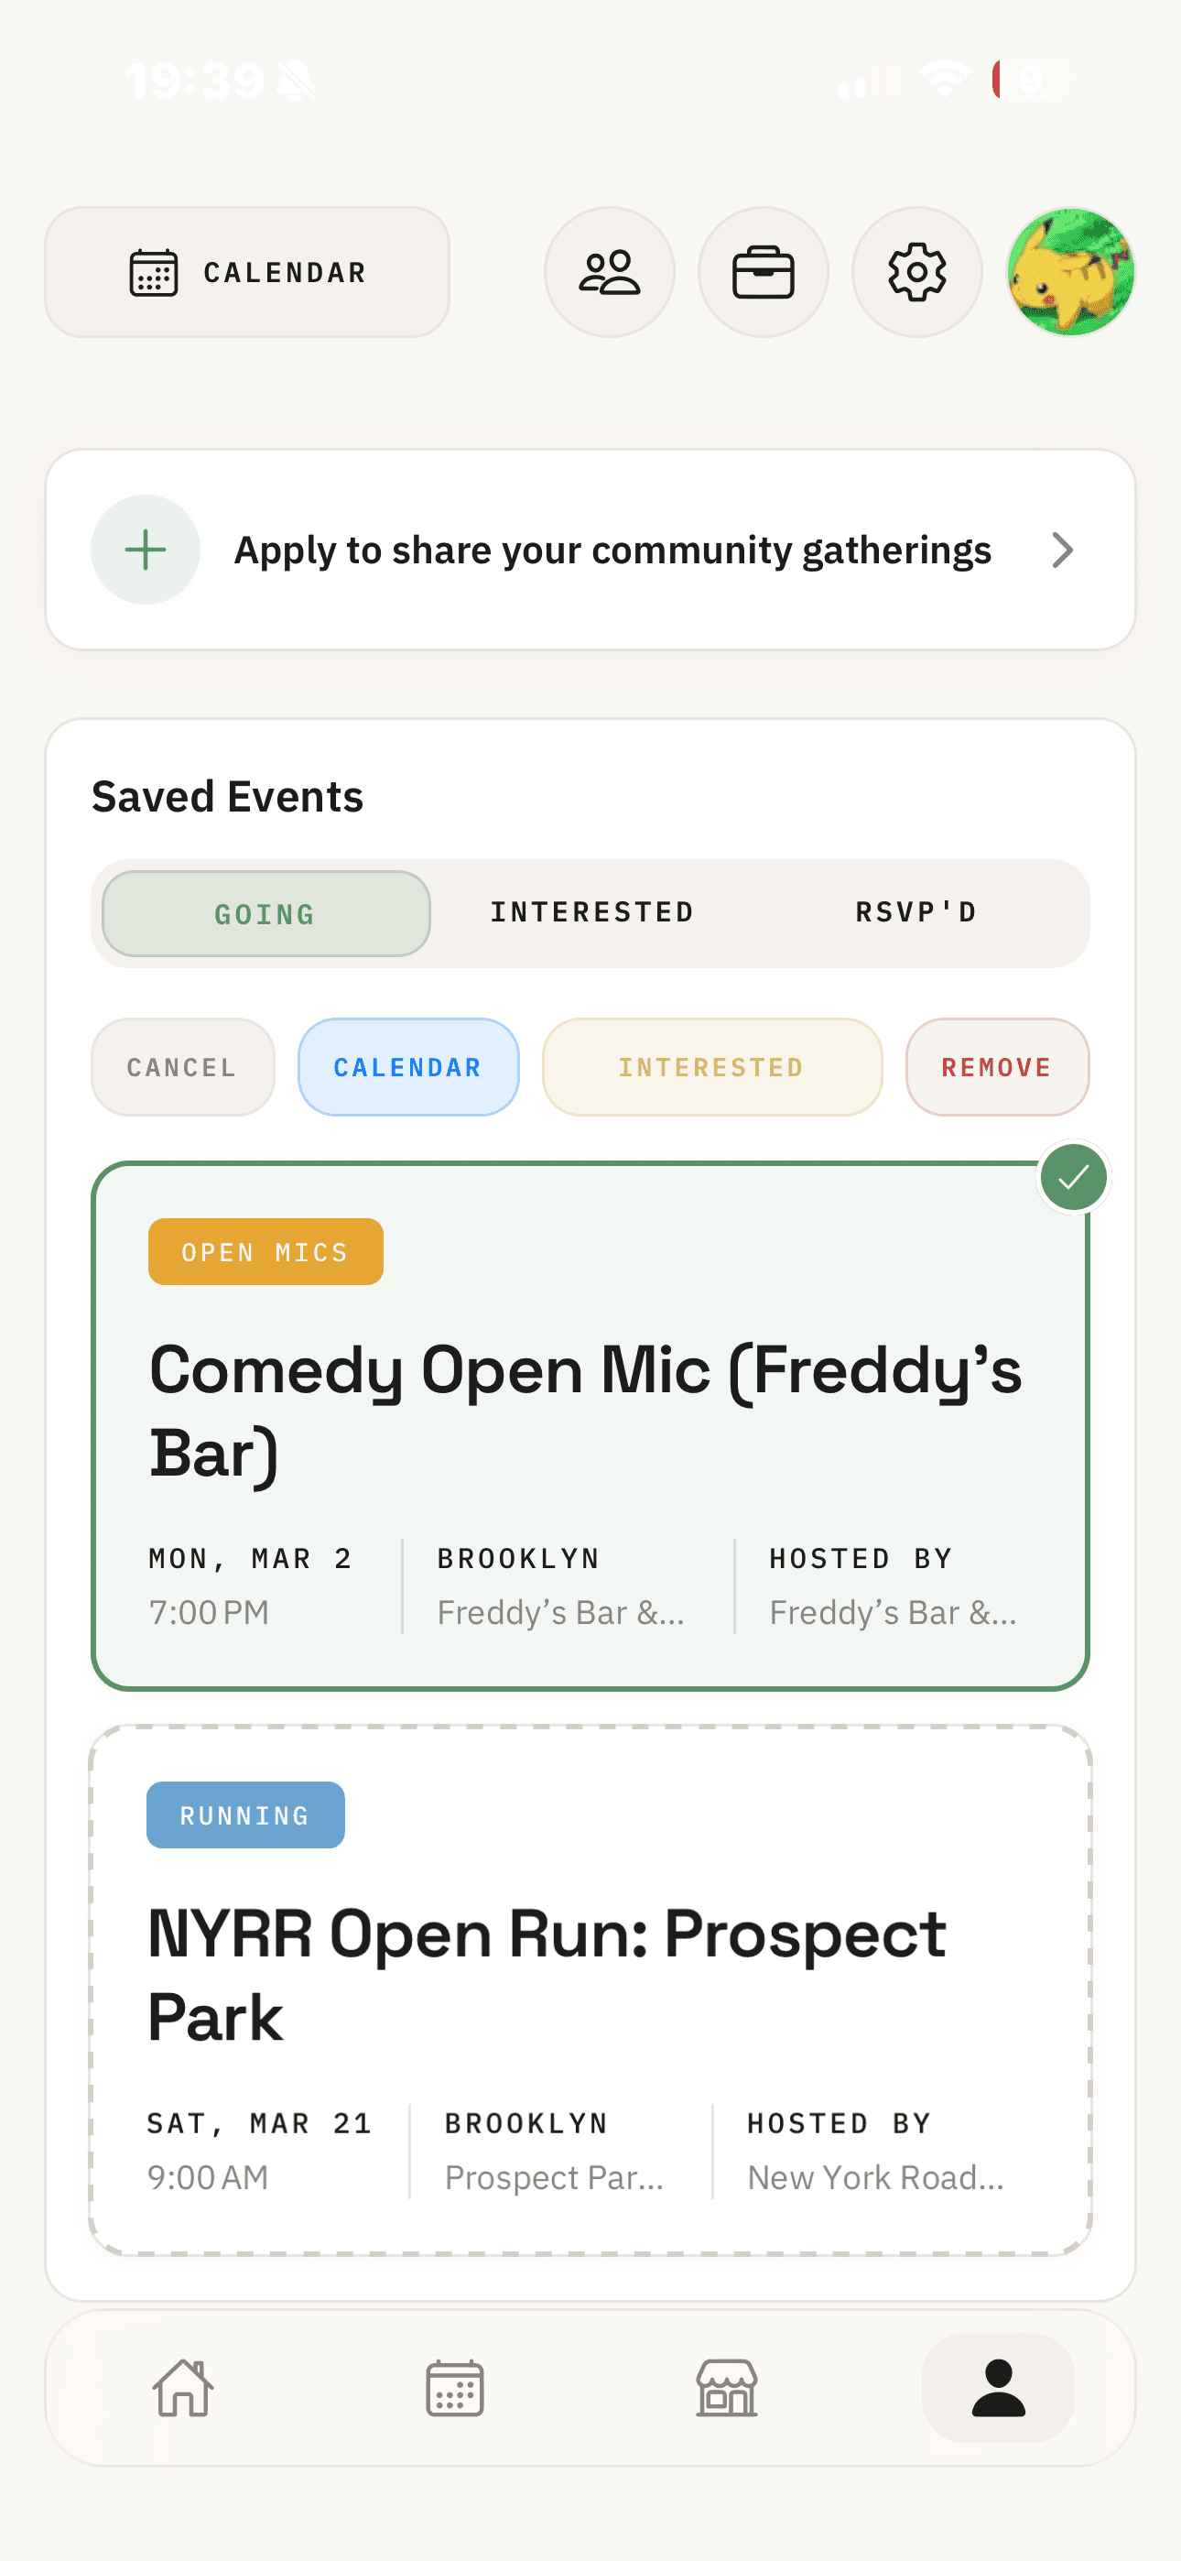Open the settings gear icon
The image size is (1181, 2561).
coord(916,272)
